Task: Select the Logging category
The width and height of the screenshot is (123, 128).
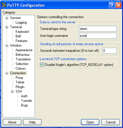Action: coord(21,22)
